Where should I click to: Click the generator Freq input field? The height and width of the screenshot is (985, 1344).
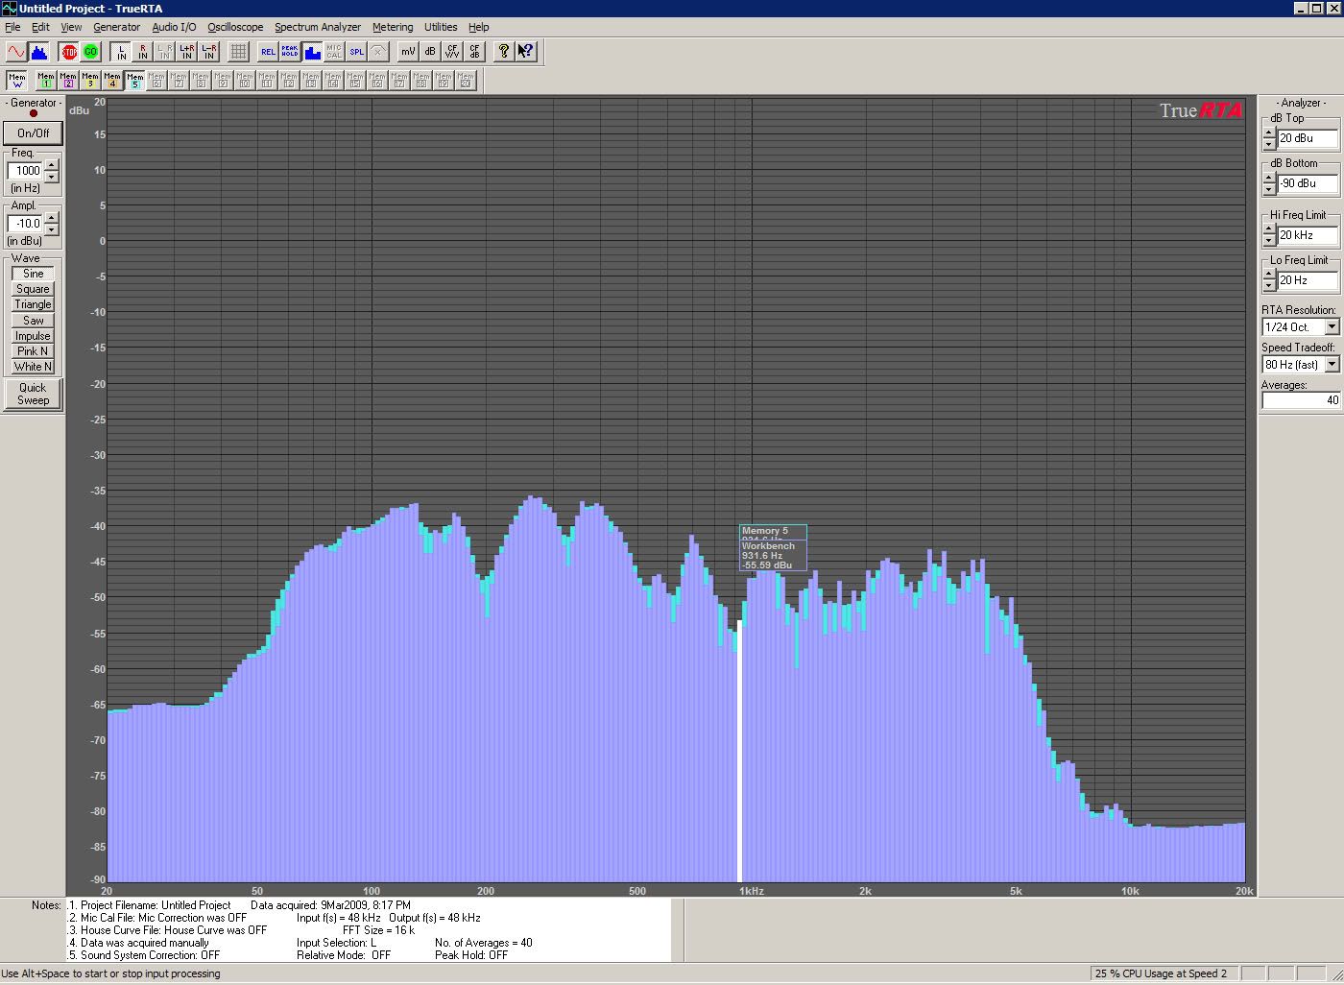pos(26,171)
